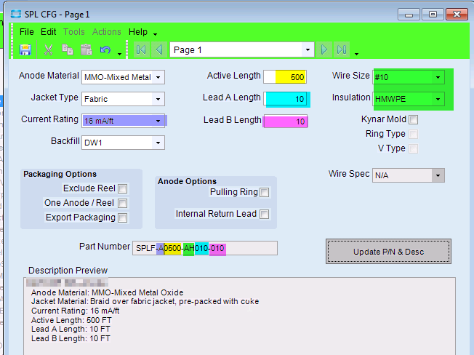Enable the Export Packaging checkbox
Screen dimensions: 474x355
[x=122, y=218]
